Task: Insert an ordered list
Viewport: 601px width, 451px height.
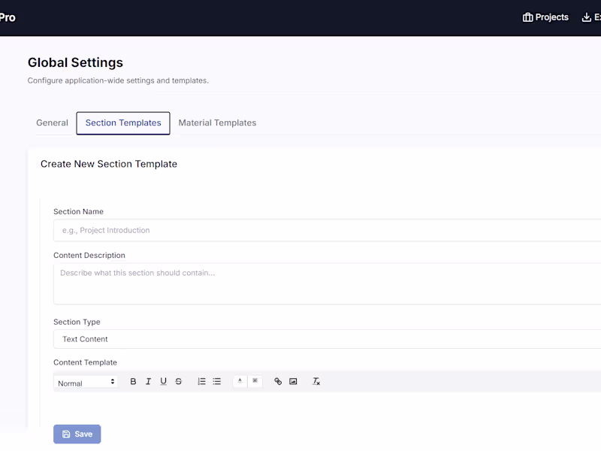Action: pyautogui.click(x=201, y=381)
